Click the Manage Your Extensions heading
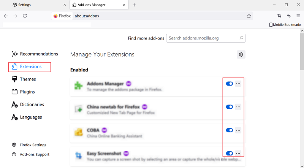Image resolution: width=304 pixels, height=168 pixels. [x=102, y=54]
